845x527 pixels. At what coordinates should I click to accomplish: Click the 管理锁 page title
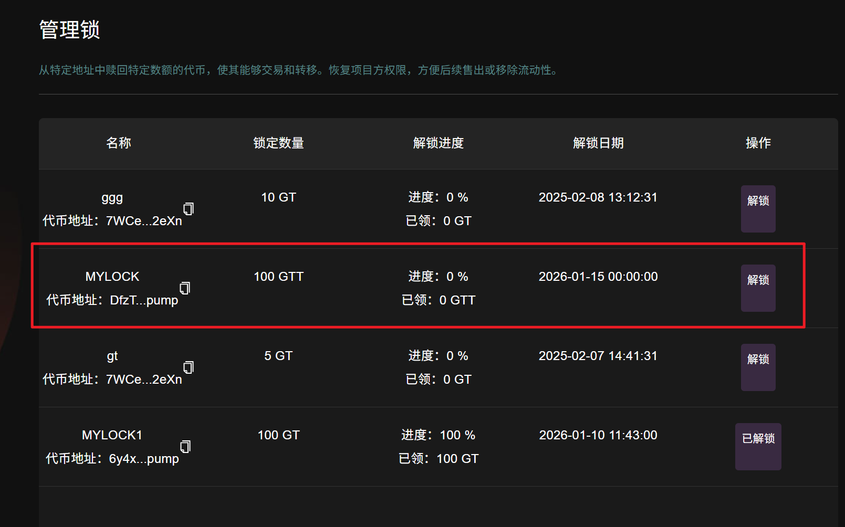[69, 30]
